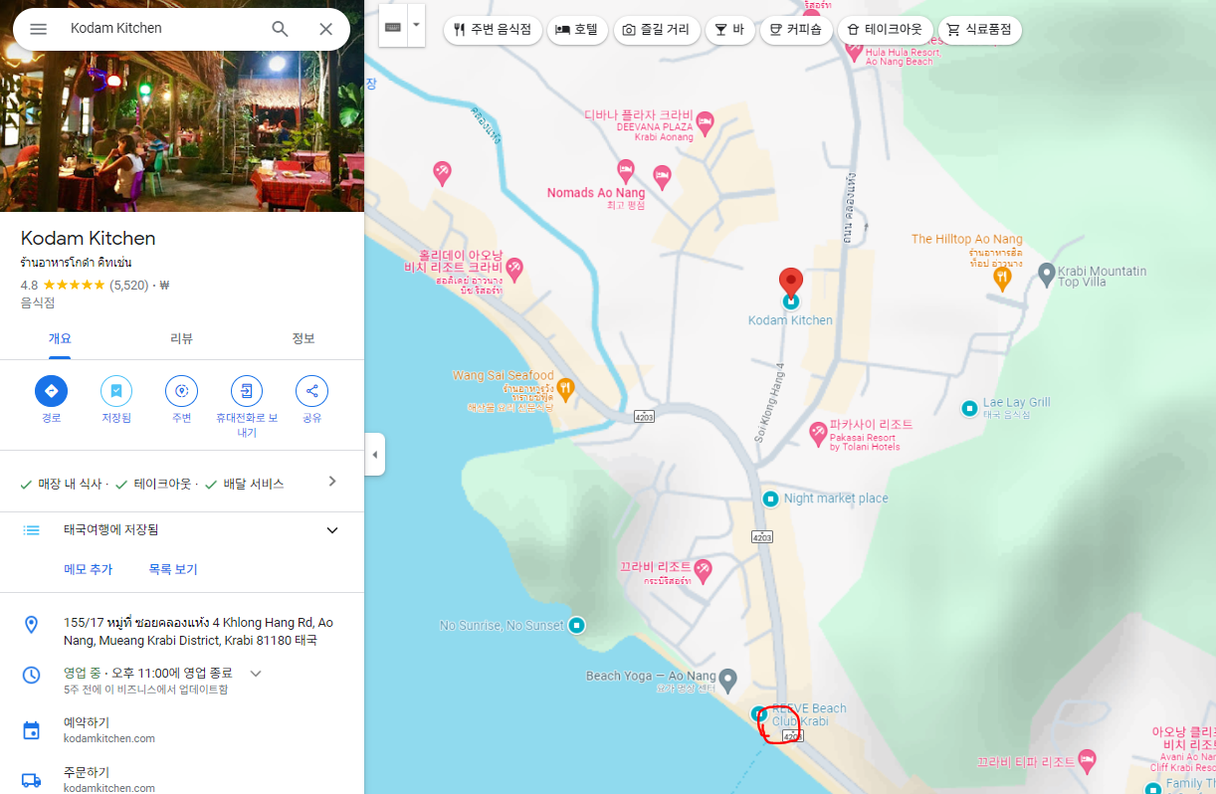Click the Night market place marker

pos(770,498)
